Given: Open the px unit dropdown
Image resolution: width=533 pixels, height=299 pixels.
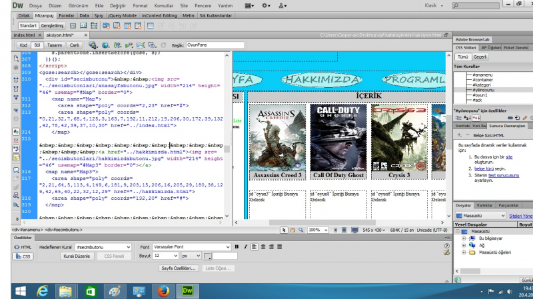Looking at the screenshot, I should click(x=191, y=256).
